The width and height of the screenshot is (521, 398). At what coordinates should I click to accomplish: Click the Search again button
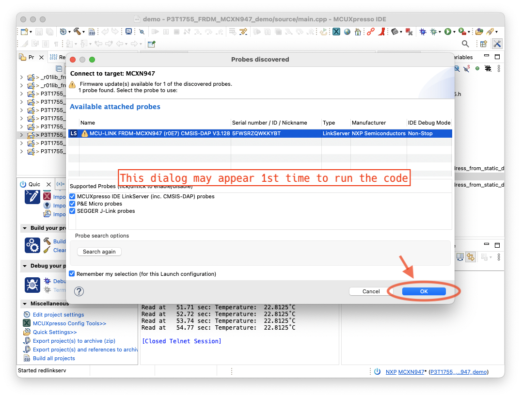(99, 252)
